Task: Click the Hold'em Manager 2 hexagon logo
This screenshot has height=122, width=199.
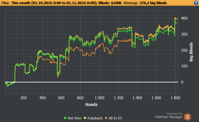Action: coord(188,117)
